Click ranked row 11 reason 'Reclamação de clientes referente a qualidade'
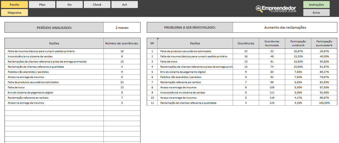This screenshot has width=339, height=143. 195,103
